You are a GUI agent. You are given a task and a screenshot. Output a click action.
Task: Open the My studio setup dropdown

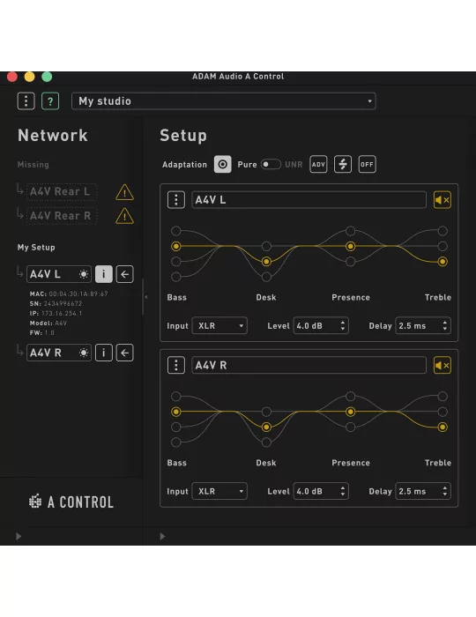(224, 101)
